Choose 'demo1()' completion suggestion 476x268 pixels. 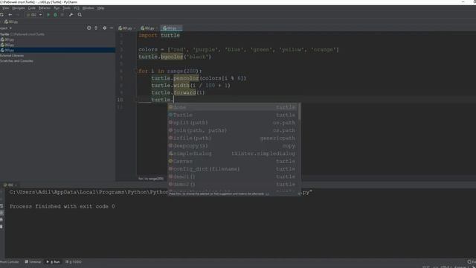pos(233,176)
